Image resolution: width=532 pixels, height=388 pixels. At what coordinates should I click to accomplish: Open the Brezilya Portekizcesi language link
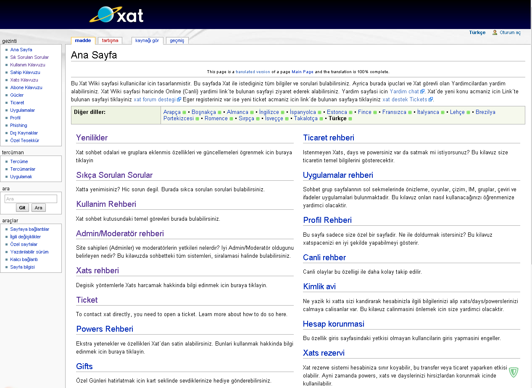click(x=485, y=112)
